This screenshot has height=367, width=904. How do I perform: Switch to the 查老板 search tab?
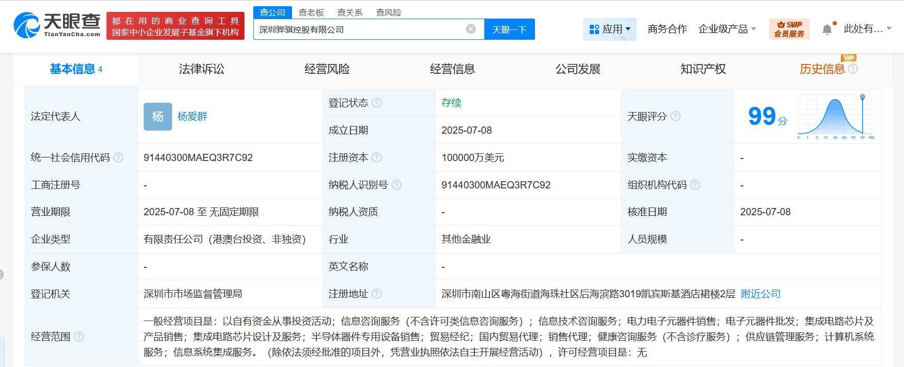[311, 12]
